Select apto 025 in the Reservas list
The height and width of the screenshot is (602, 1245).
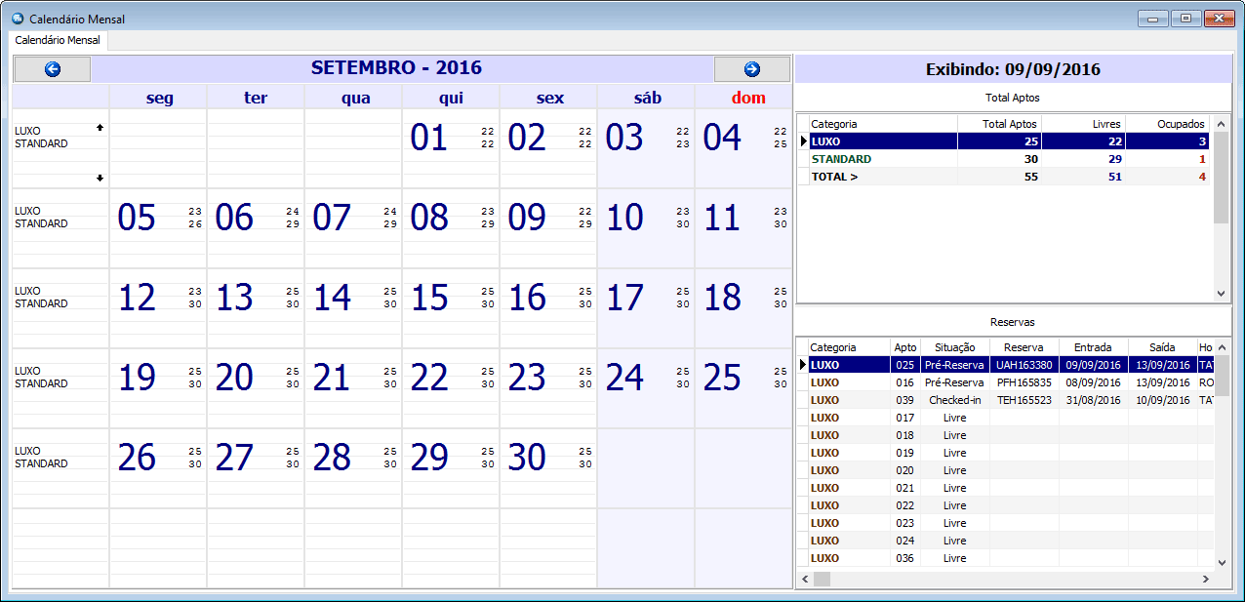coord(905,365)
